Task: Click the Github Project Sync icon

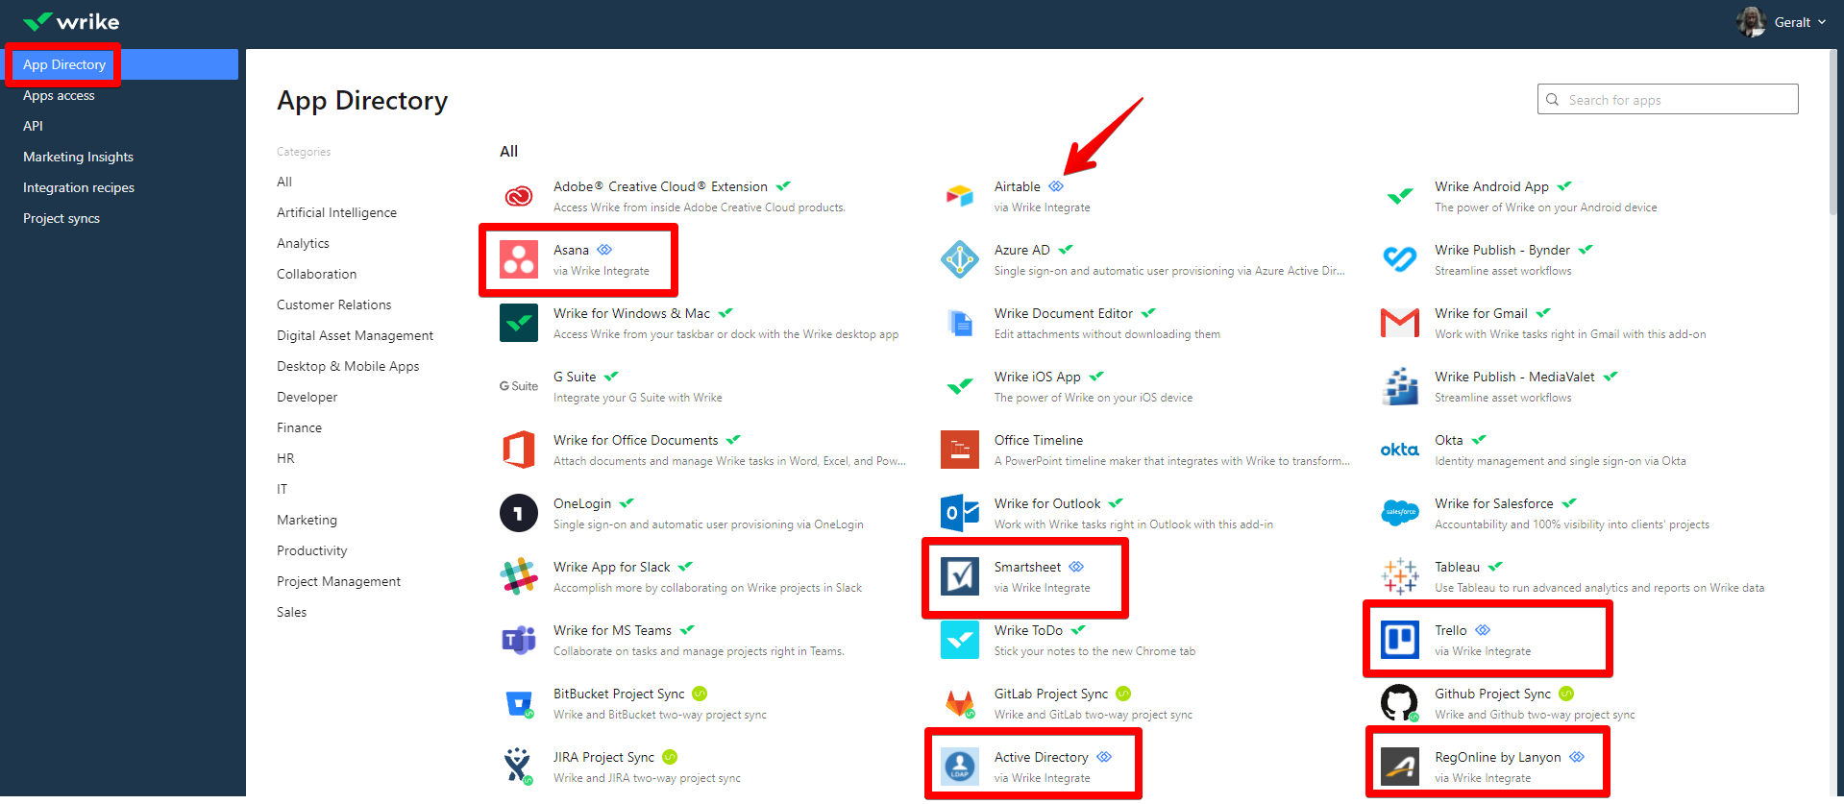Action: (x=1399, y=703)
